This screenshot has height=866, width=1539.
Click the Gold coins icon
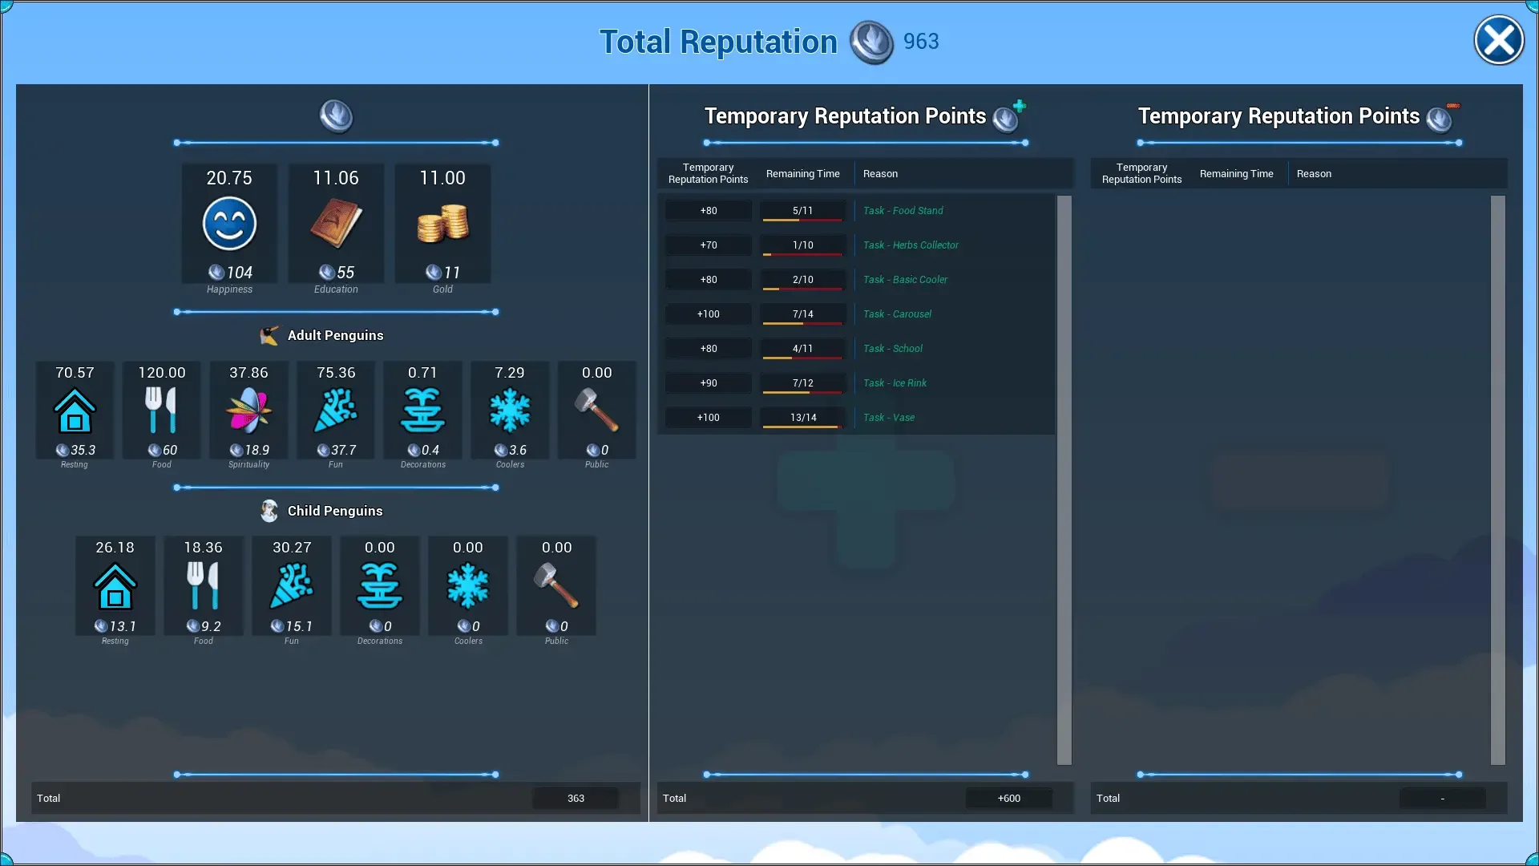(442, 224)
